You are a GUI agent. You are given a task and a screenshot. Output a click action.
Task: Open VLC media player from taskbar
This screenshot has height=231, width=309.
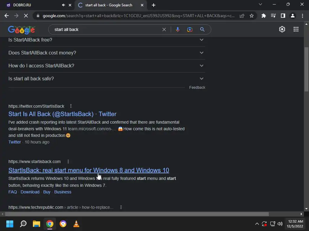coord(76,224)
